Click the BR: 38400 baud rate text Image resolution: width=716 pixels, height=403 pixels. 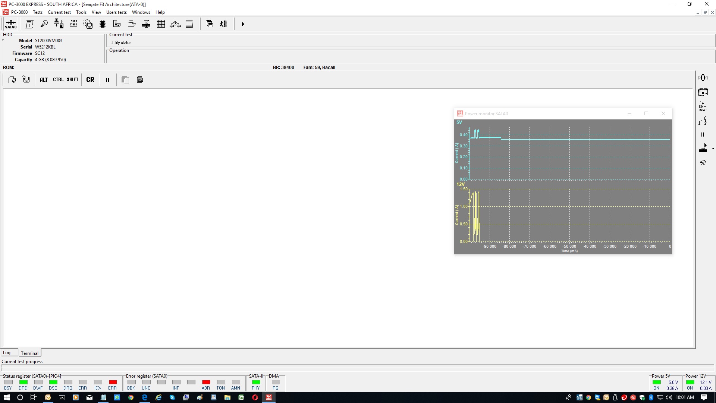[283, 68]
